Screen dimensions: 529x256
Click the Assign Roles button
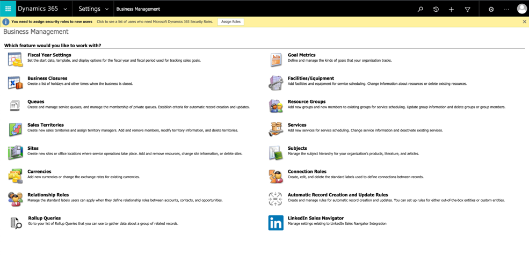(231, 21)
